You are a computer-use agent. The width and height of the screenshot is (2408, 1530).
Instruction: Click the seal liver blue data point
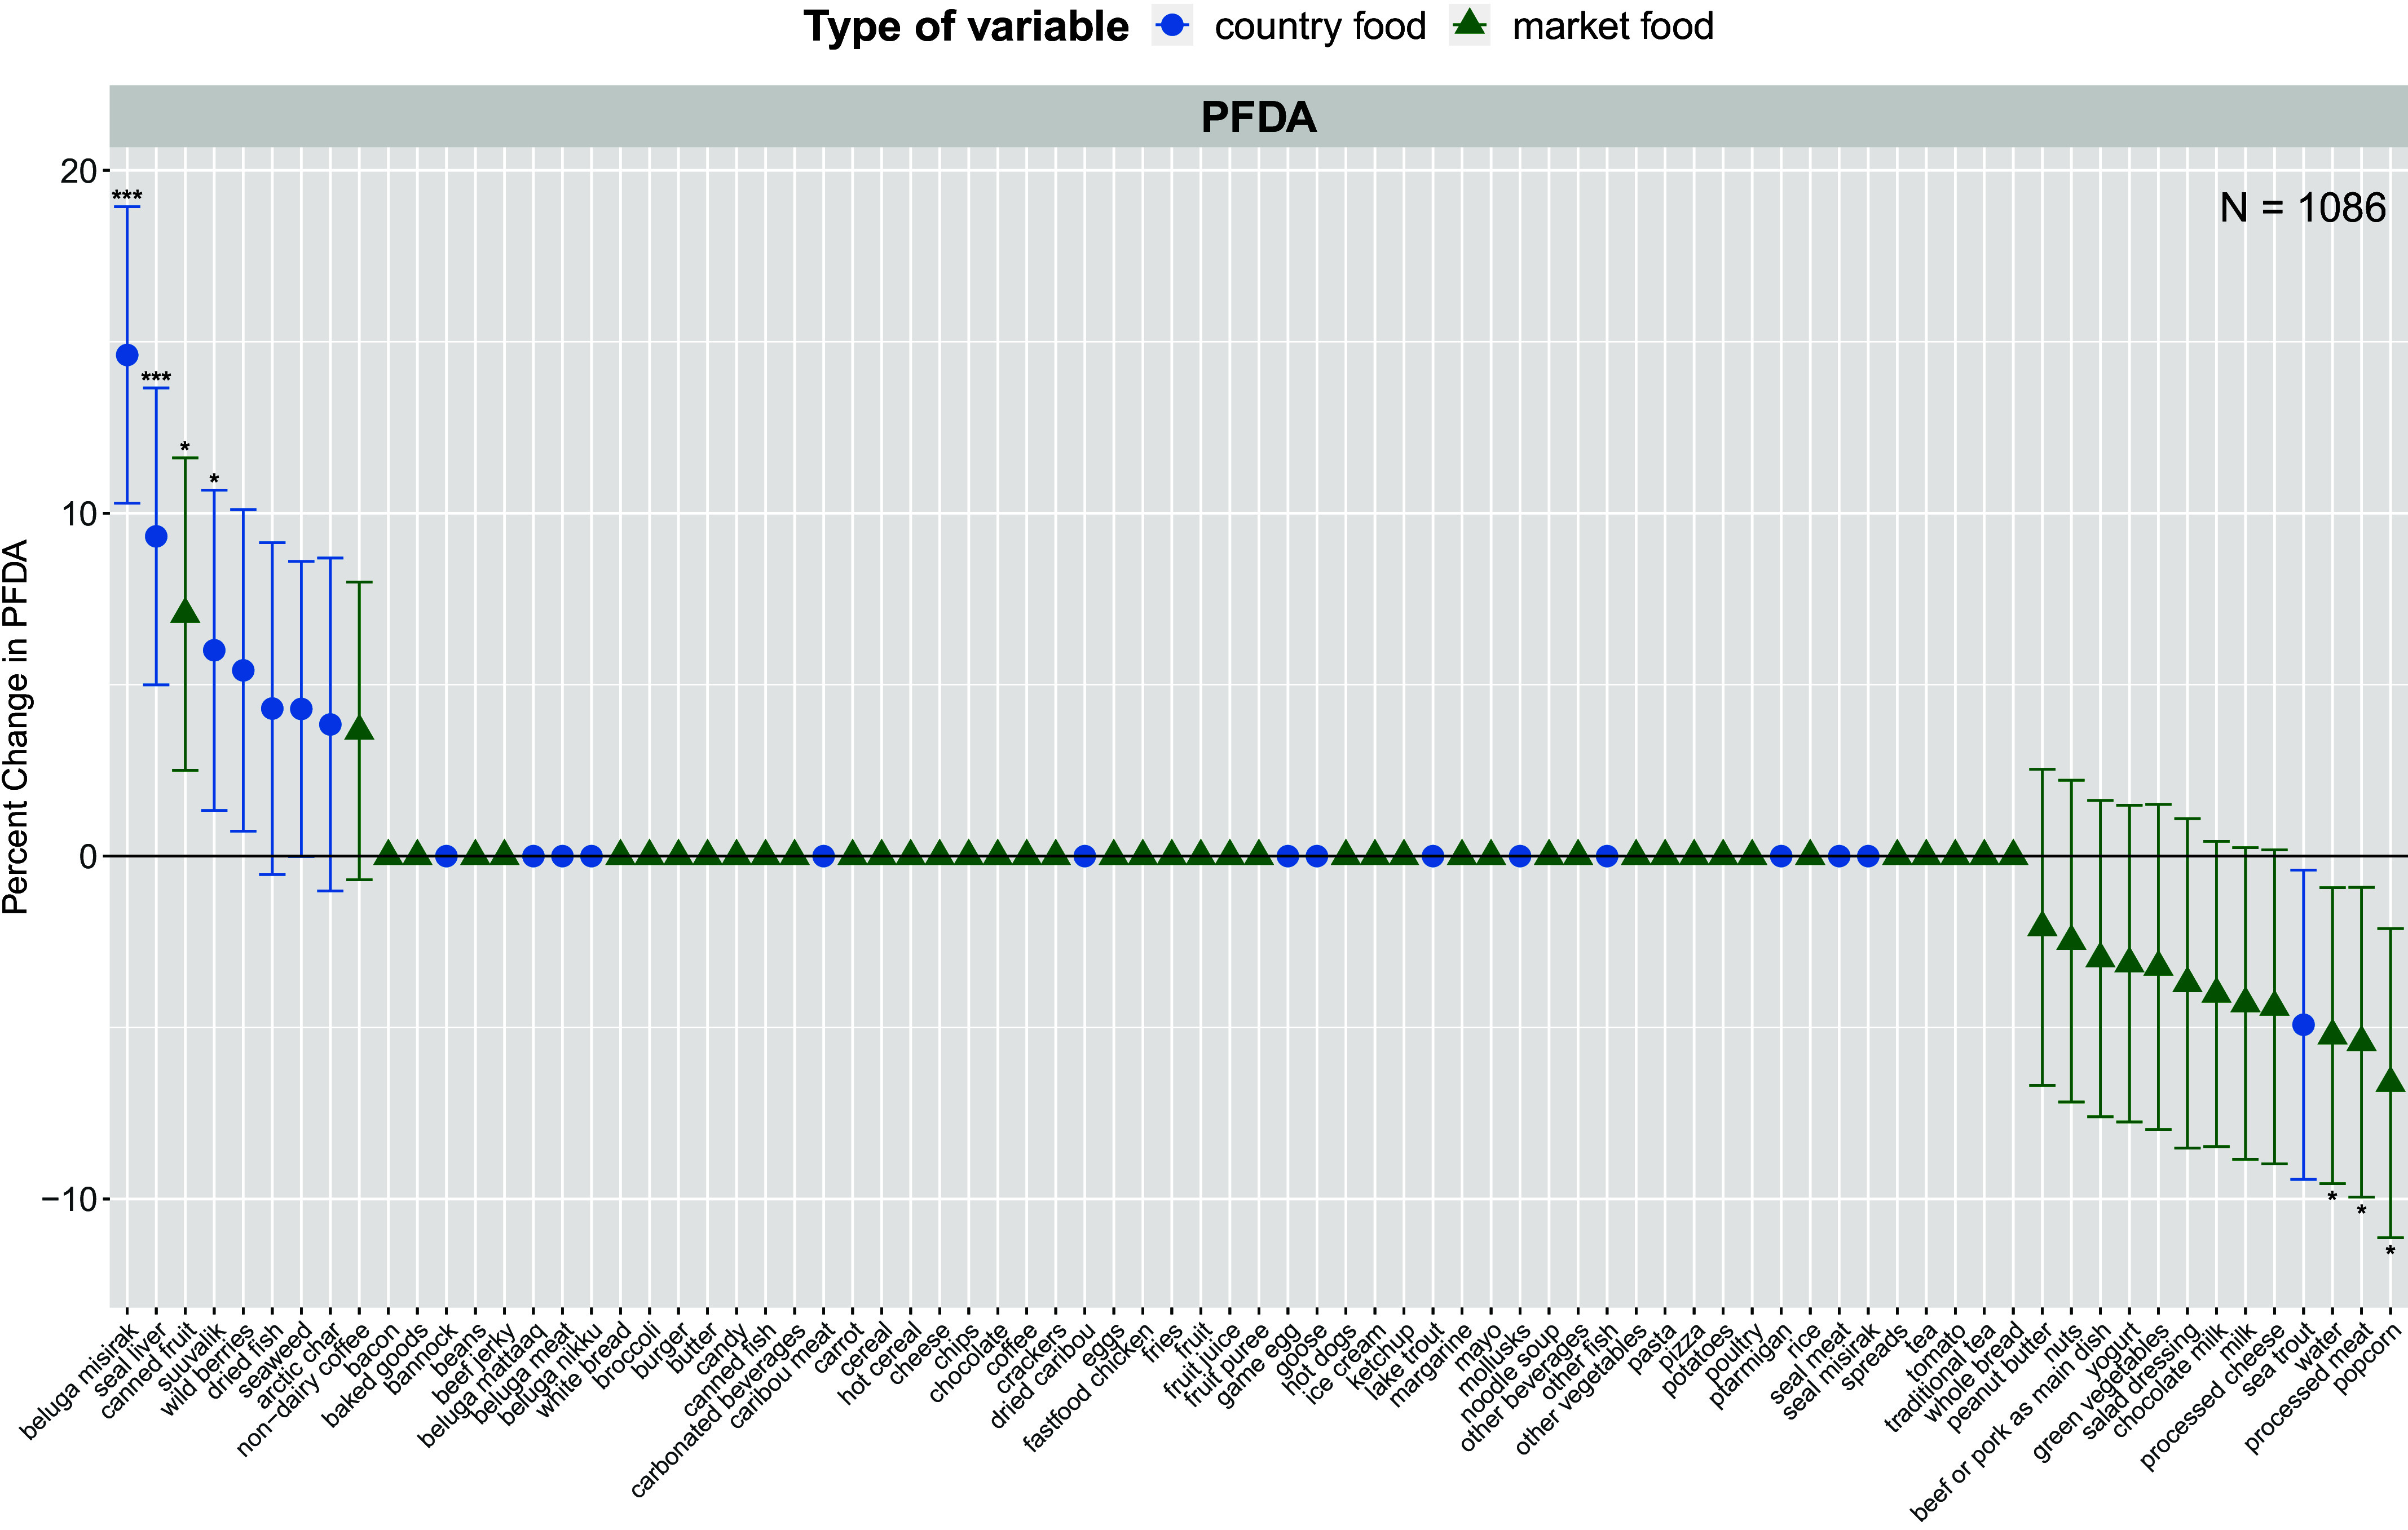click(156, 537)
